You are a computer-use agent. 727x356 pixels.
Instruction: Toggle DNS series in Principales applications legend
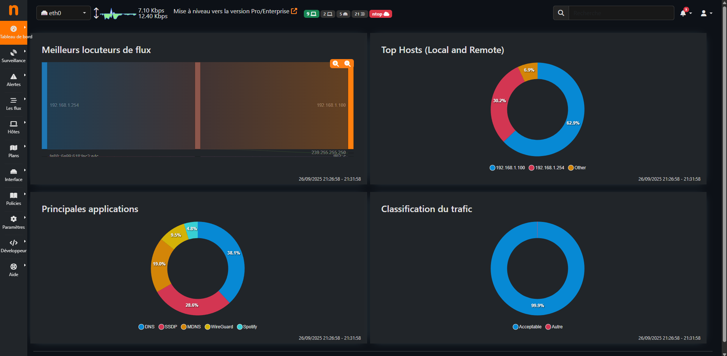point(147,327)
